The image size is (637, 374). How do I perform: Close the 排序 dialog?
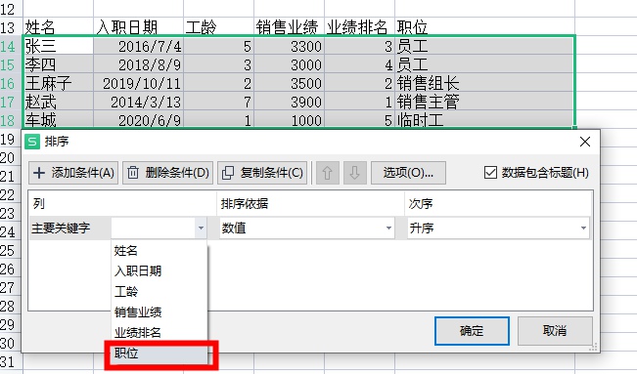585,142
